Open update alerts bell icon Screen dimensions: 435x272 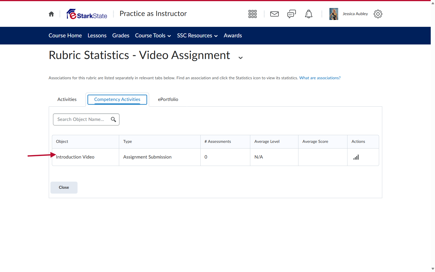pos(309,14)
